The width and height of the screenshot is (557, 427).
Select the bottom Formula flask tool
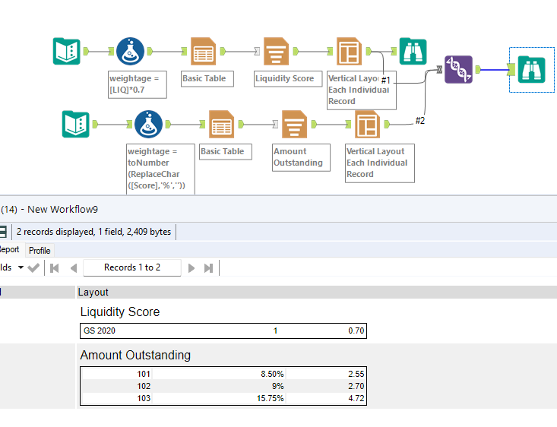(x=149, y=124)
